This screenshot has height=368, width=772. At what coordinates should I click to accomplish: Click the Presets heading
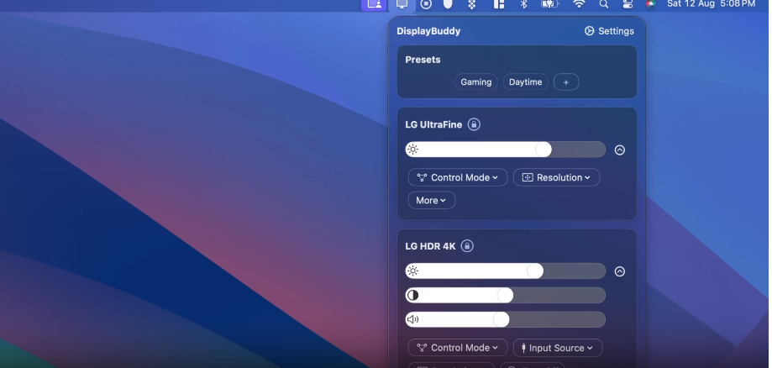pos(423,60)
